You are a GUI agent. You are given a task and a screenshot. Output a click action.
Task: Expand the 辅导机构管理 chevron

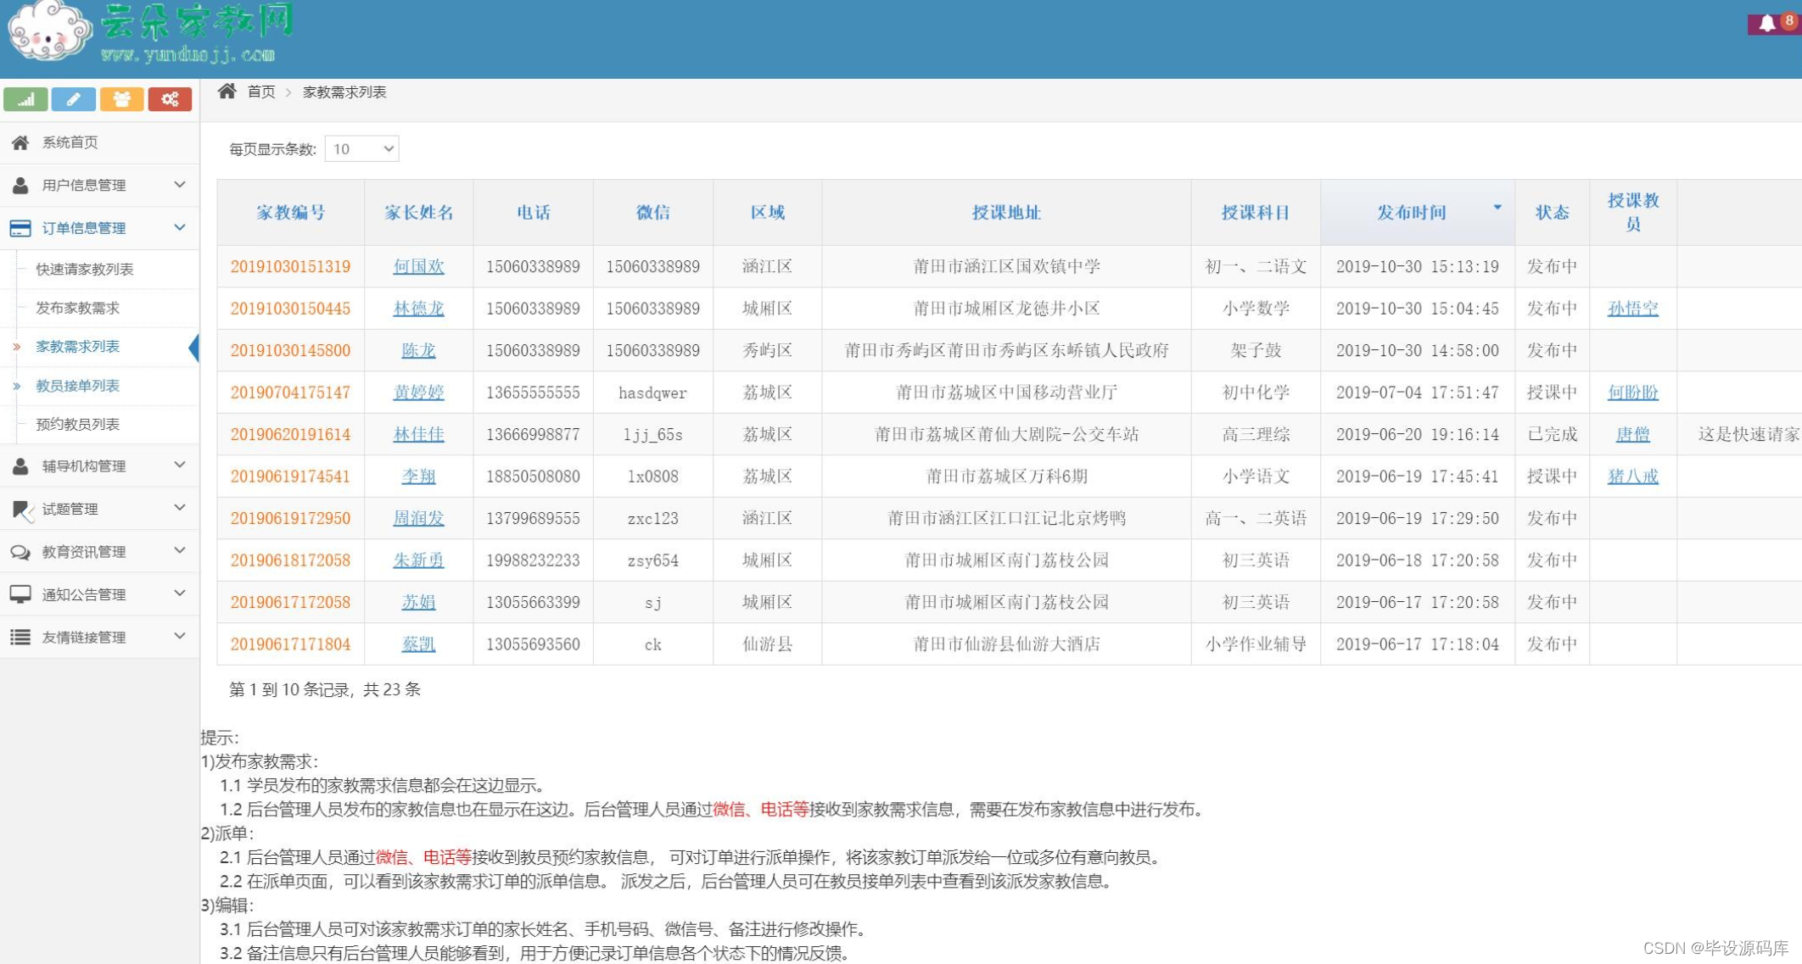coord(179,465)
